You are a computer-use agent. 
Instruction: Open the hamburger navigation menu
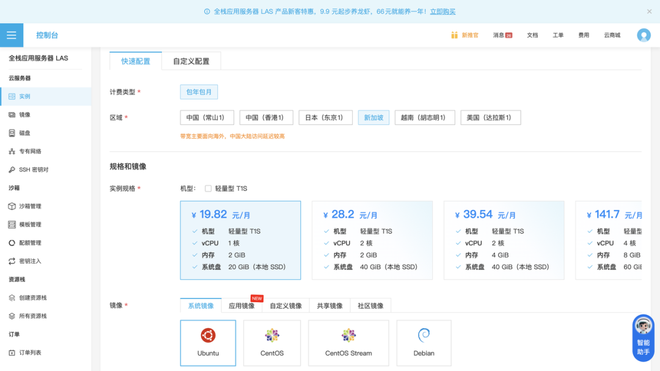click(12, 35)
